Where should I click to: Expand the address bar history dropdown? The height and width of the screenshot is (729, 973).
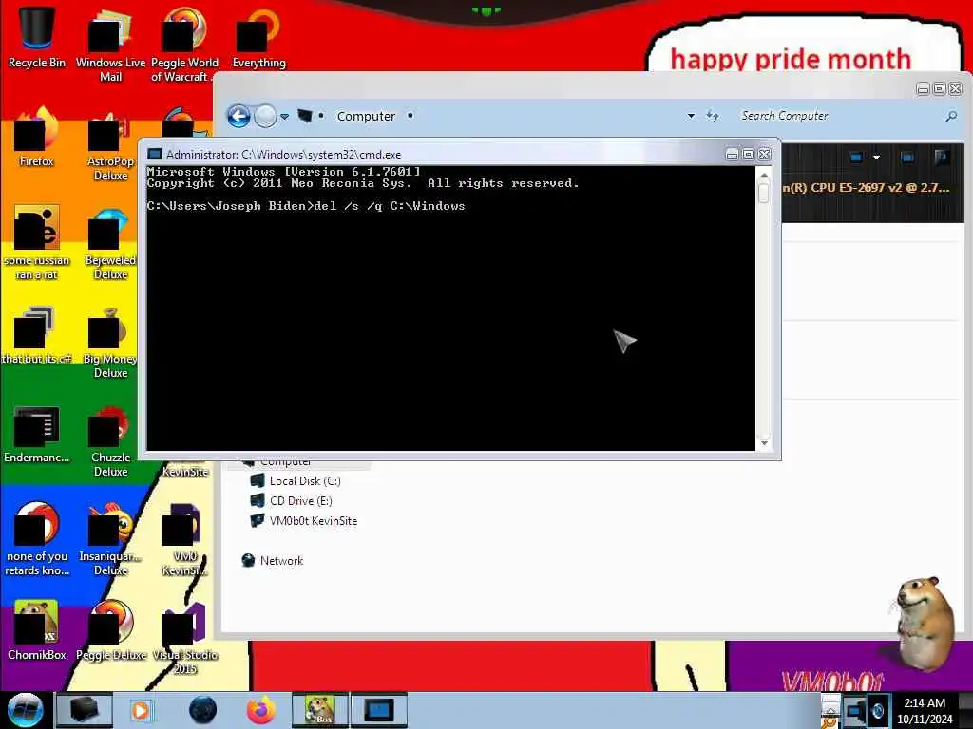(691, 116)
